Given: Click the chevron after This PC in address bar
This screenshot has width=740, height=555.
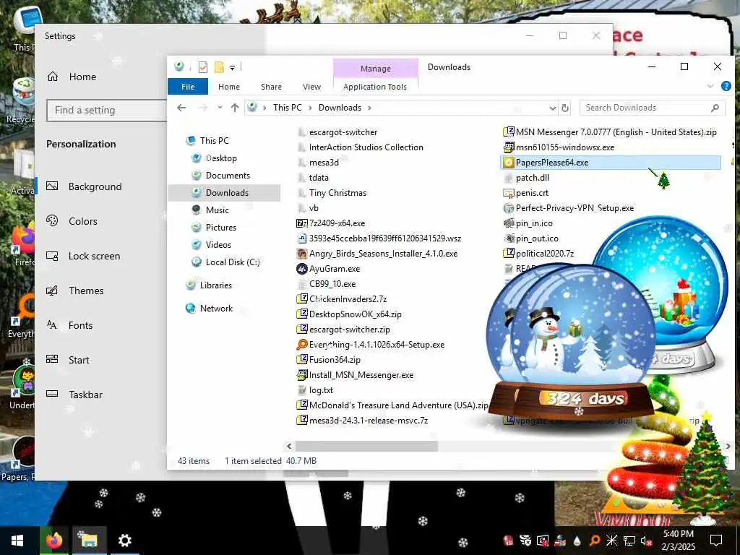Looking at the screenshot, I should pyautogui.click(x=310, y=108).
